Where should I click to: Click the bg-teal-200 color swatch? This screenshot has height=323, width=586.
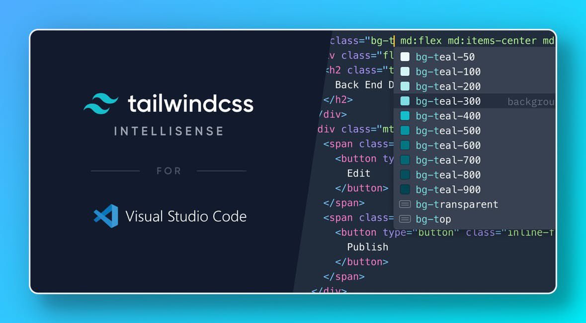[x=405, y=86]
